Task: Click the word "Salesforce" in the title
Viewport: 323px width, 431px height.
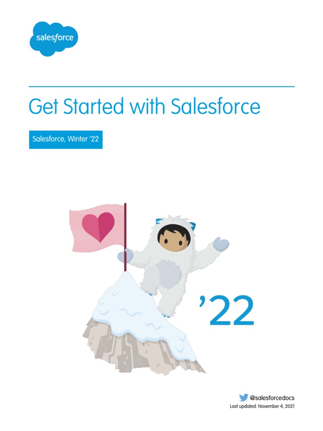Action: pos(215,107)
